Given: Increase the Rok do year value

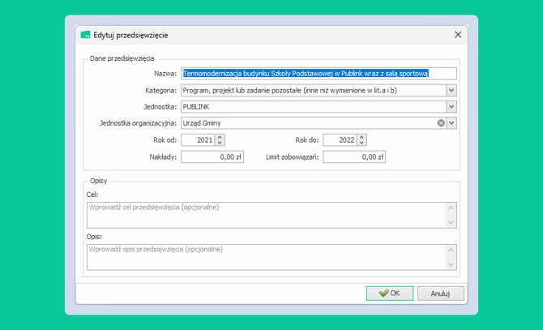Looking at the screenshot, I should pos(361,137).
